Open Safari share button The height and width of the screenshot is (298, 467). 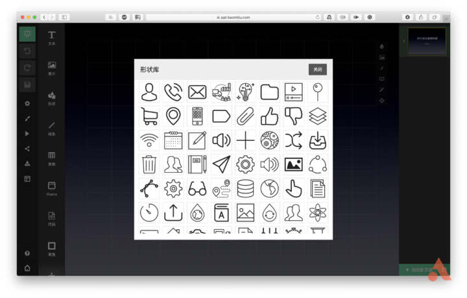tap(421, 18)
